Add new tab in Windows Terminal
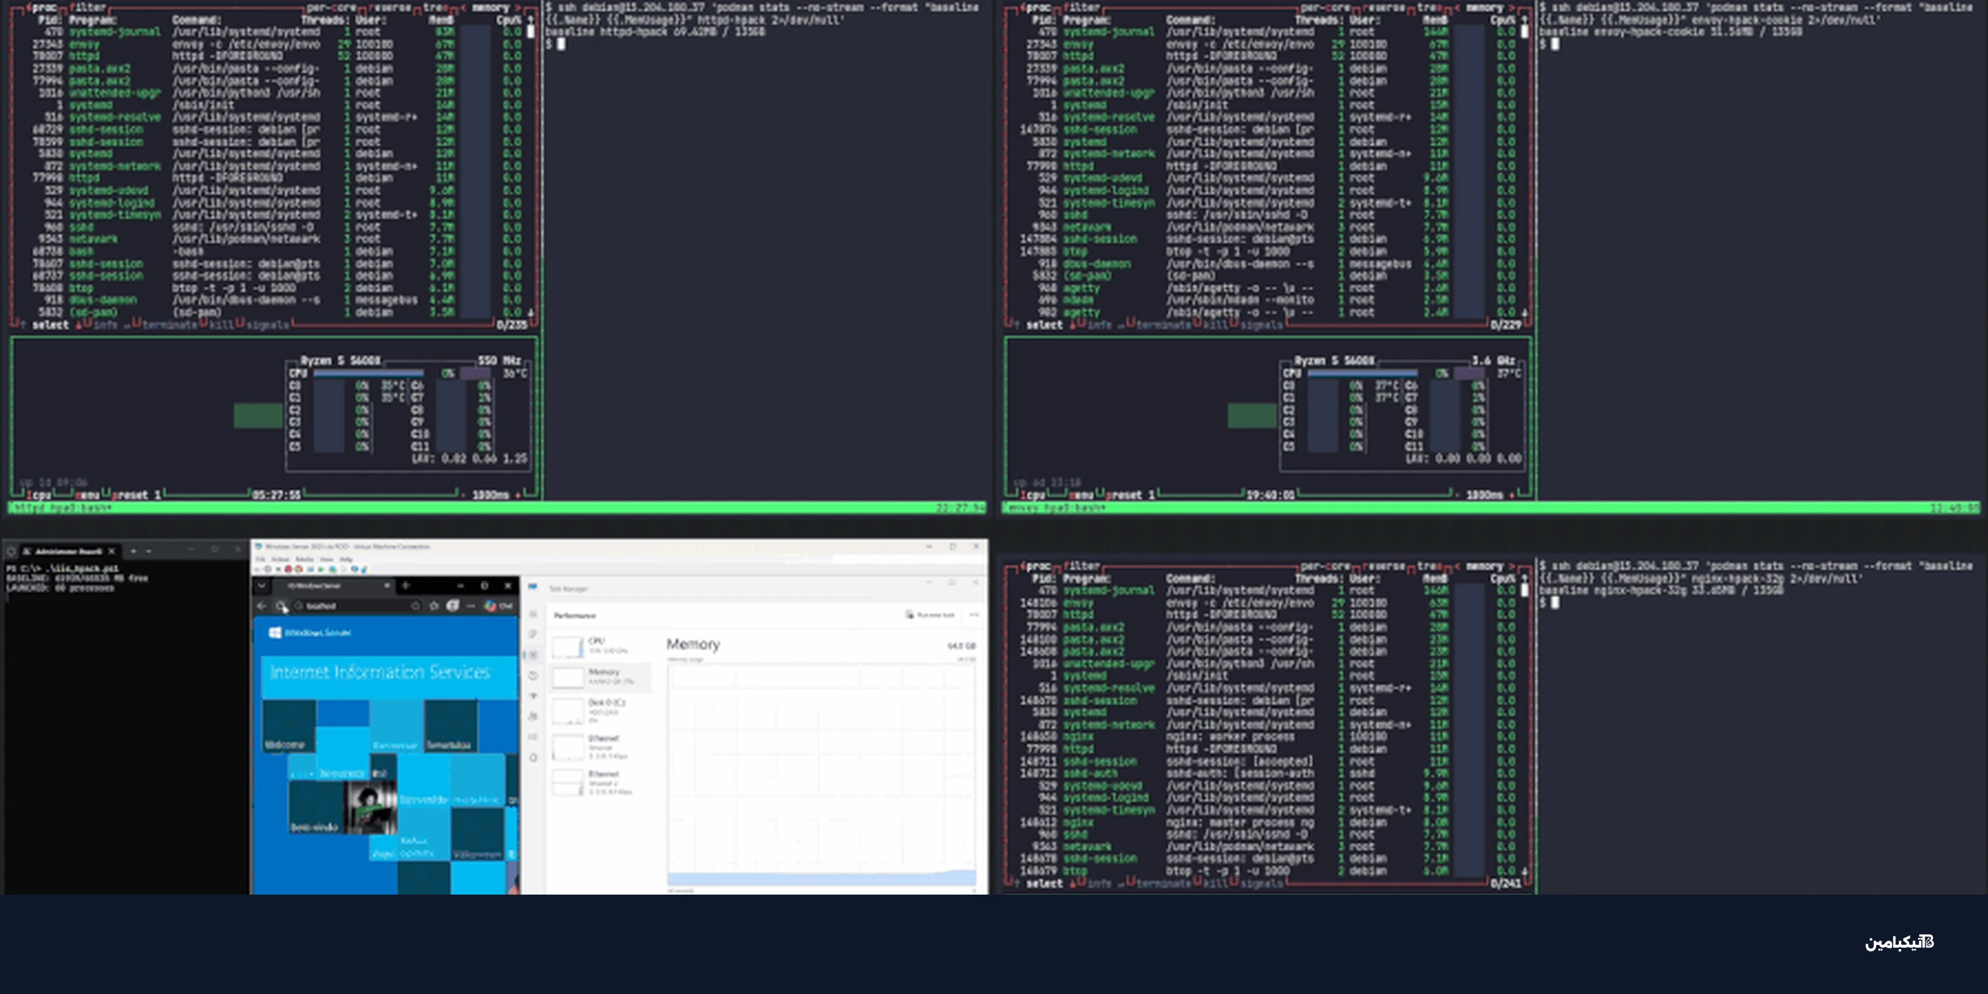Screen dimensions: 1988x994 click(x=133, y=551)
